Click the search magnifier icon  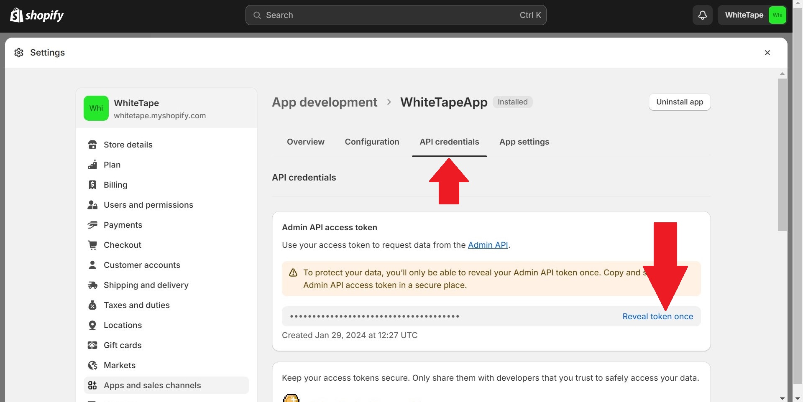(x=257, y=15)
